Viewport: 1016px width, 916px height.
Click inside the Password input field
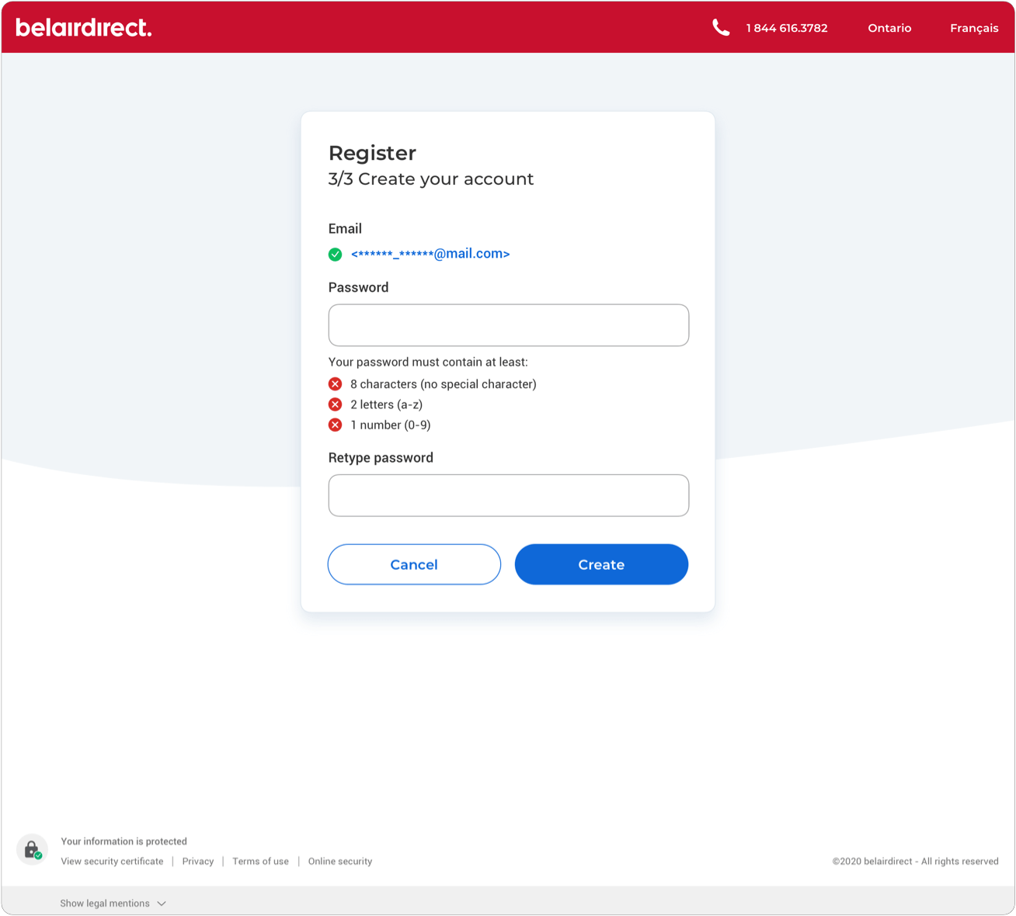pyautogui.click(x=508, y=325)
